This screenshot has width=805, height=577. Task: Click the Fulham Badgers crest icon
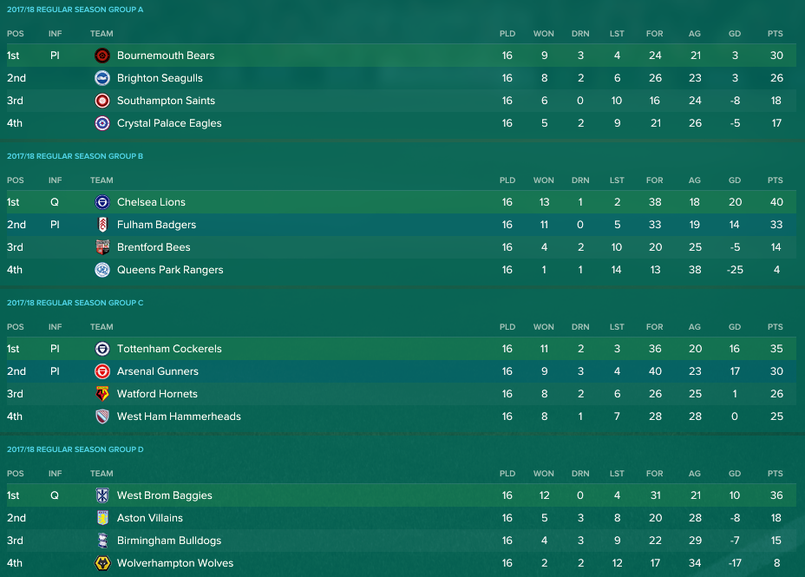tap(102, 225)
